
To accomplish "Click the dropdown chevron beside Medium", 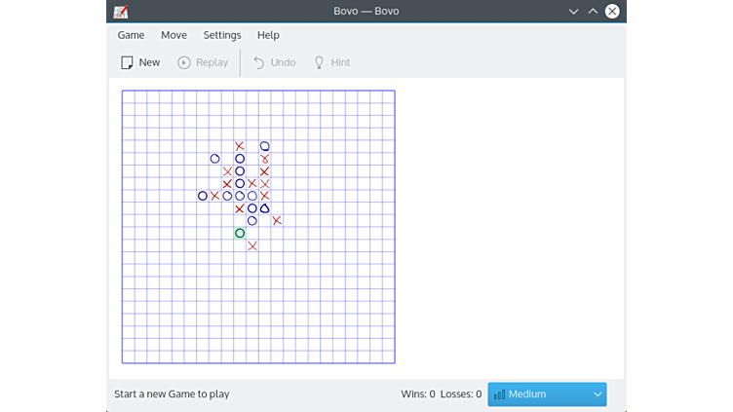I will [x=597, y=394].
